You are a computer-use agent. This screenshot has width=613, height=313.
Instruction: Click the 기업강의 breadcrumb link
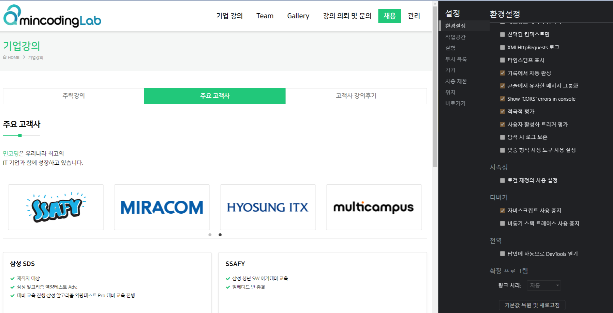click(x=36, y=57)
